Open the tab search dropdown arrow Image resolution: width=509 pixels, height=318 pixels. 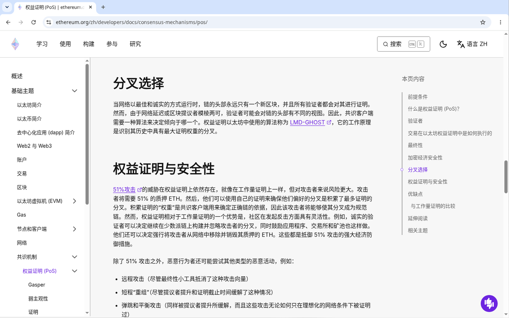7,7
